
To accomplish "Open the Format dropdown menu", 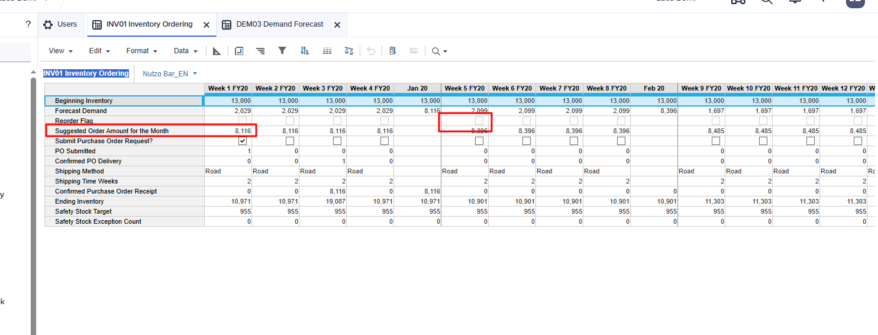I will [x=141, y=51].
